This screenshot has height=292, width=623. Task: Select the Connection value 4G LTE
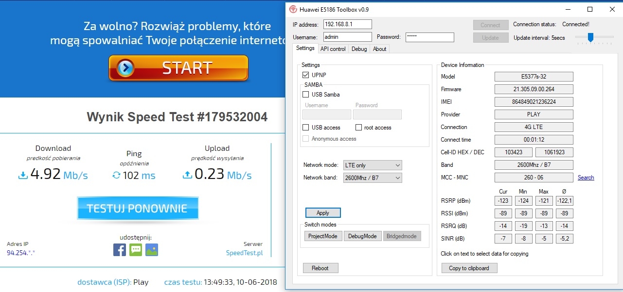coord(534,127)
